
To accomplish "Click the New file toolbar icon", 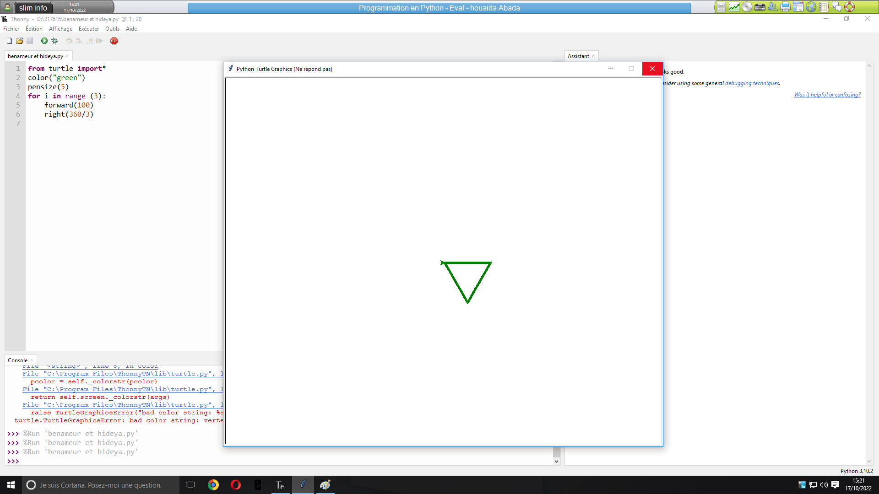I will pyautogui.click(x=9, y=41).
